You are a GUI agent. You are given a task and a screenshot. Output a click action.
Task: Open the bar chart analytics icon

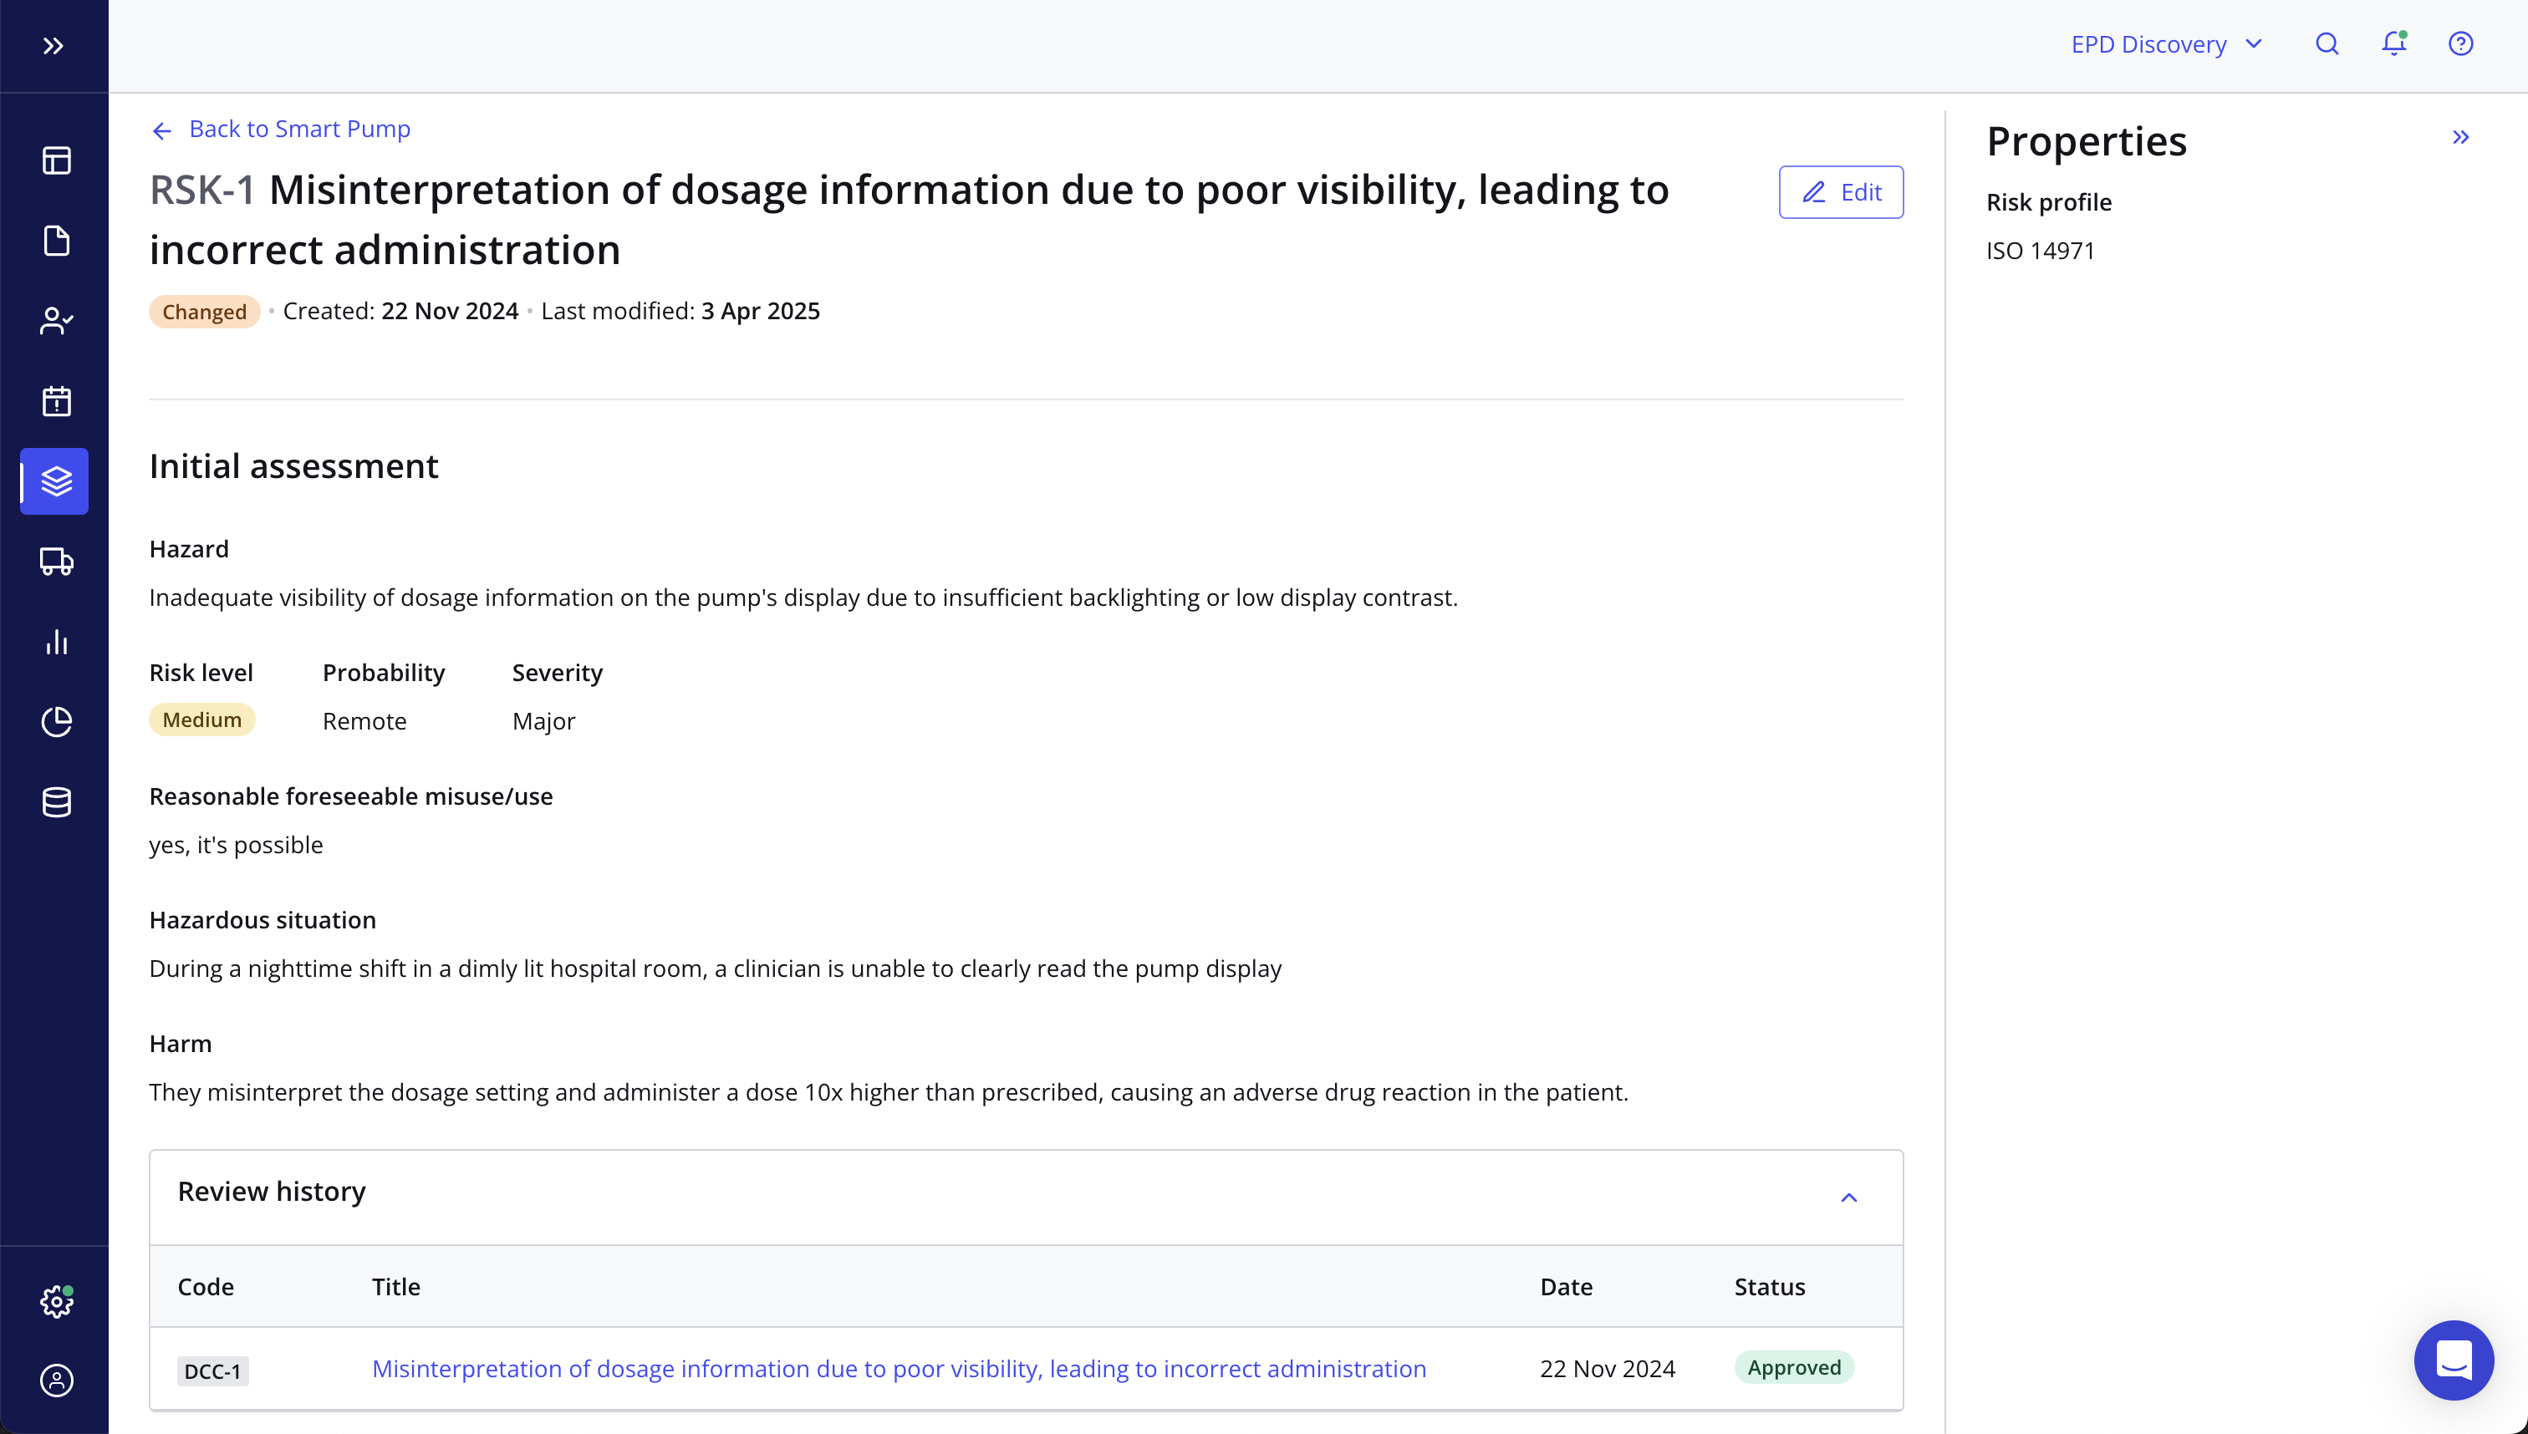(x=56, y=642)
